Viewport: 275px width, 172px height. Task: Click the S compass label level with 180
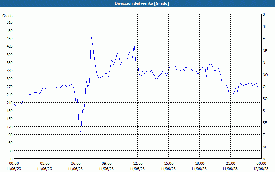(264, 111)
